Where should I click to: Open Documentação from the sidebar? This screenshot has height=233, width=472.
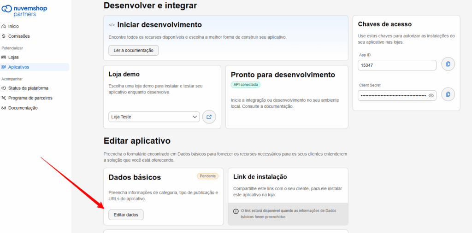[x=23, y=108]
